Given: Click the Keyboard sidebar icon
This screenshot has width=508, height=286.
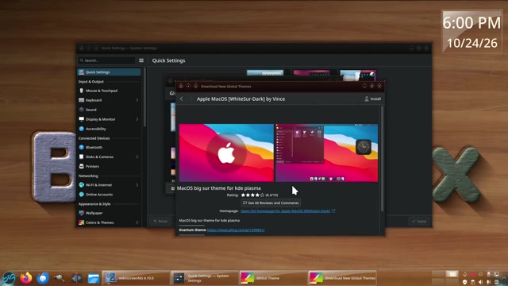Looking at the screenshot, I should click(x=81, y=100).
